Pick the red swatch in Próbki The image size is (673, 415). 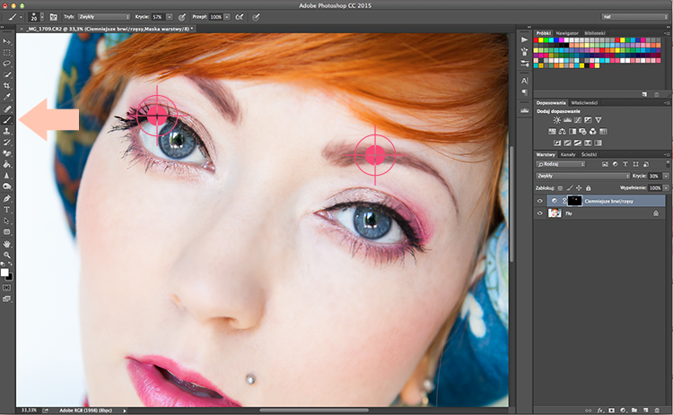pos(536,39)
